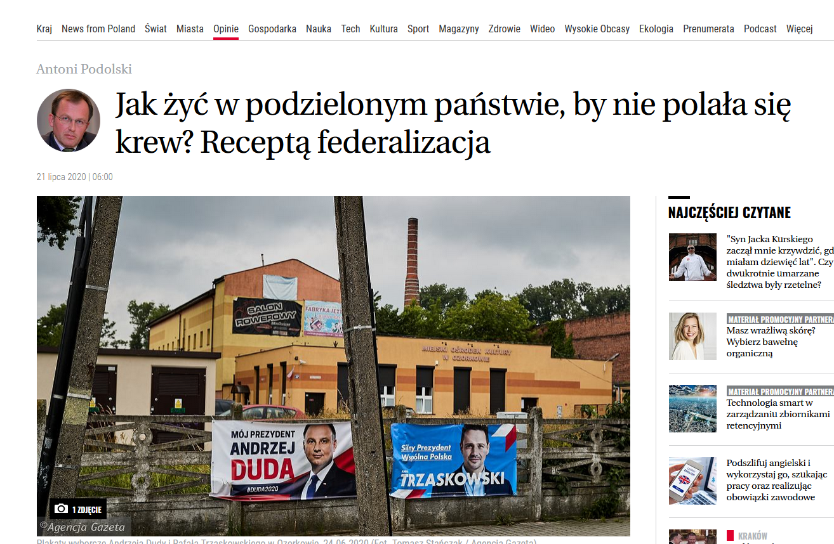This screenshot has width=834, height=544.
Task: Open author Antoni Podolski's avatar photo
Action: [69, 120]
